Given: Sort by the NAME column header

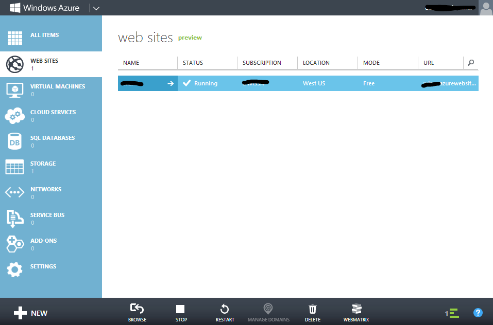Looking at the screenshot, I should pyautogui.click(x=131, y=63).
